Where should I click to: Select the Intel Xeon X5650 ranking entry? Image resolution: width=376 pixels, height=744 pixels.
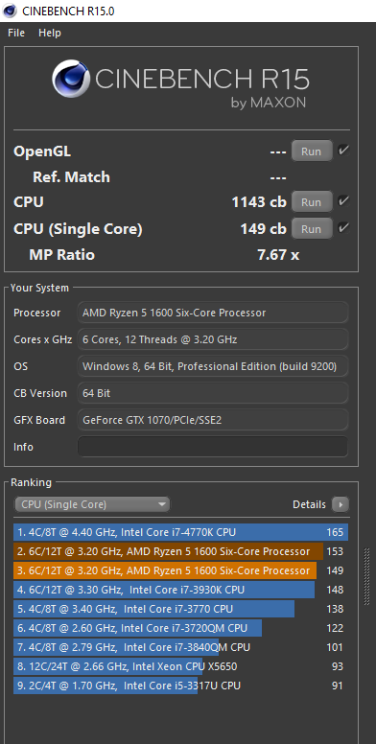click(181, 666)
